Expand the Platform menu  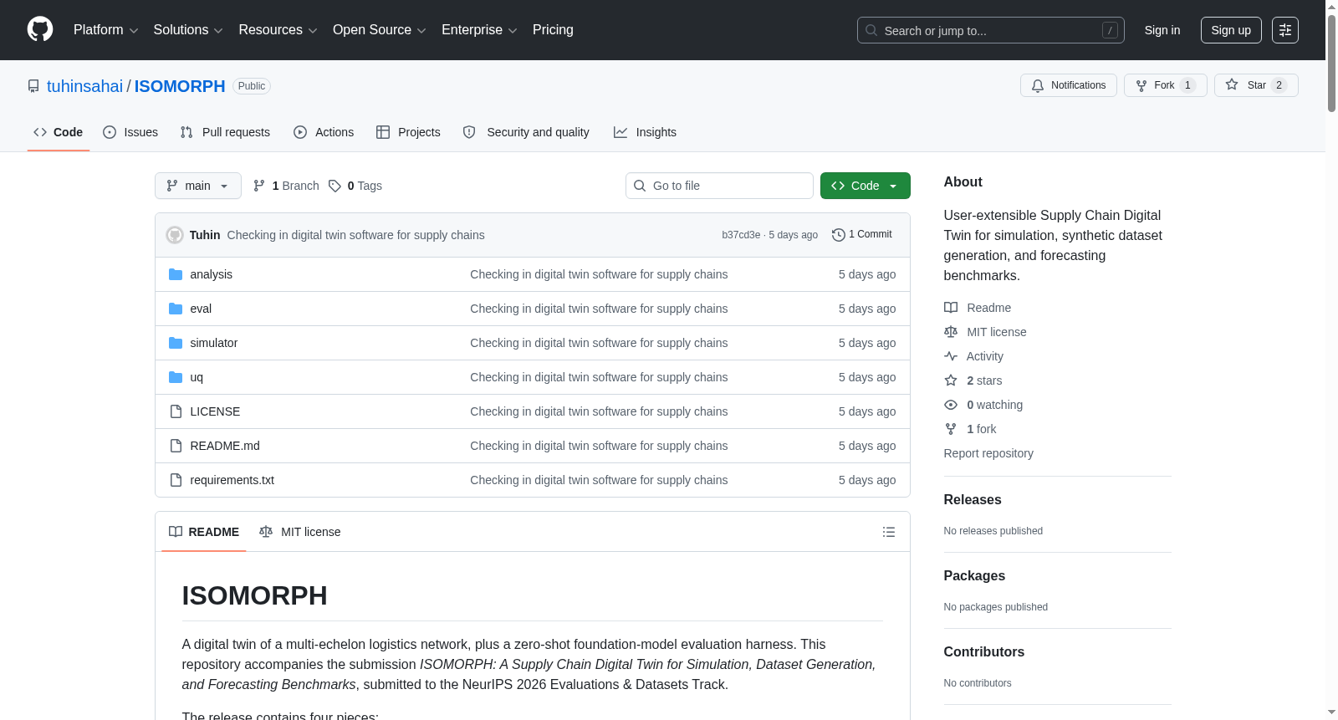[106, 30]
